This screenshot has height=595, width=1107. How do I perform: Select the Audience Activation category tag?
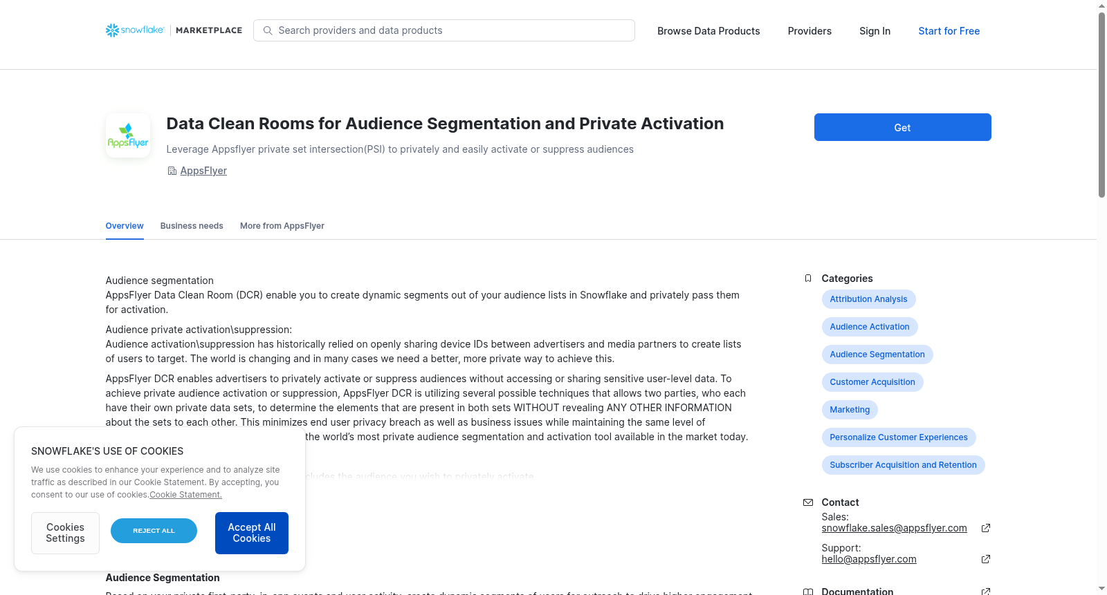coord(870,327)
